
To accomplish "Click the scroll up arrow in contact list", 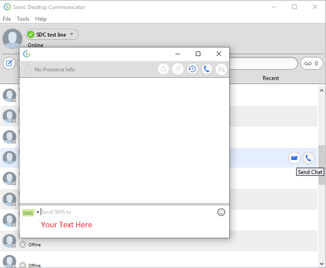I will point(321,90).
